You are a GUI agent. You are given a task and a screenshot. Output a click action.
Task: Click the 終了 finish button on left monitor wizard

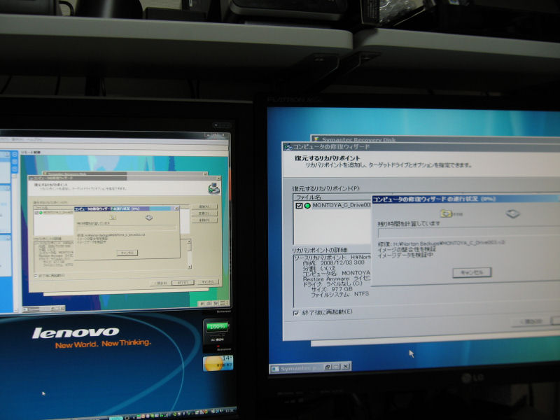[183, 283]
